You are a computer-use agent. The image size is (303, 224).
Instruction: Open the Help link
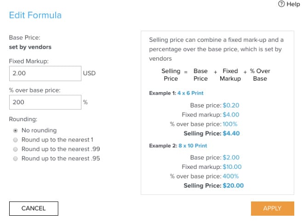[293, 4]
